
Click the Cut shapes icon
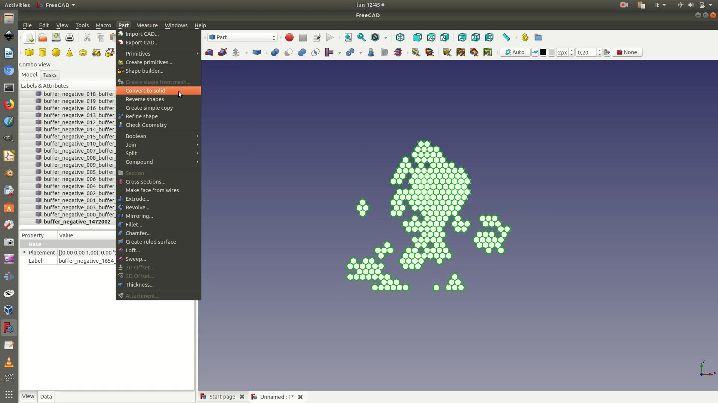pyautogui.click(x=288, y=52)
